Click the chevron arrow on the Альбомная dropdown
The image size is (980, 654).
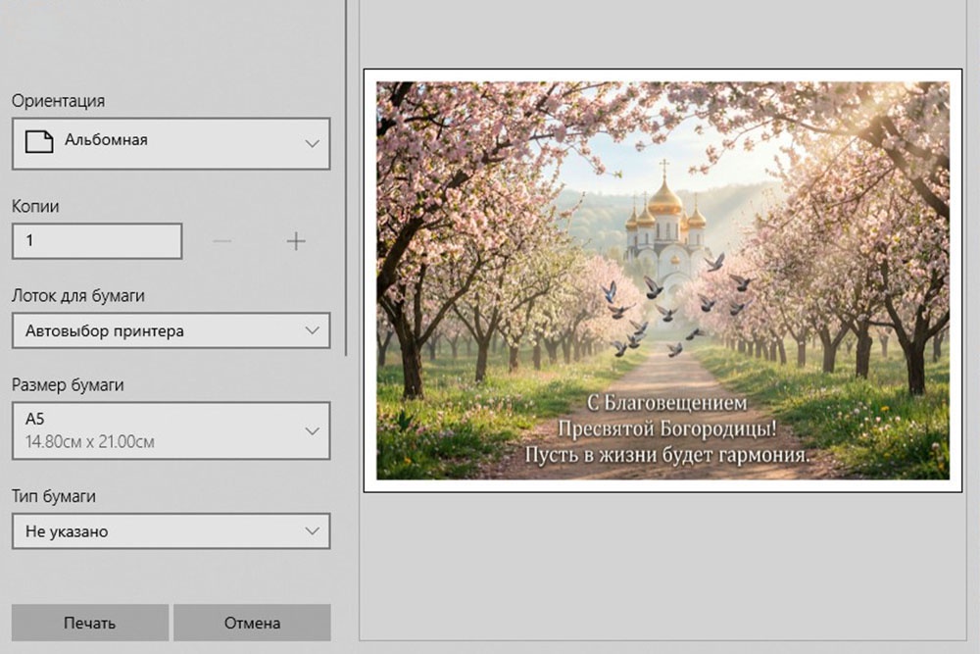312,143
